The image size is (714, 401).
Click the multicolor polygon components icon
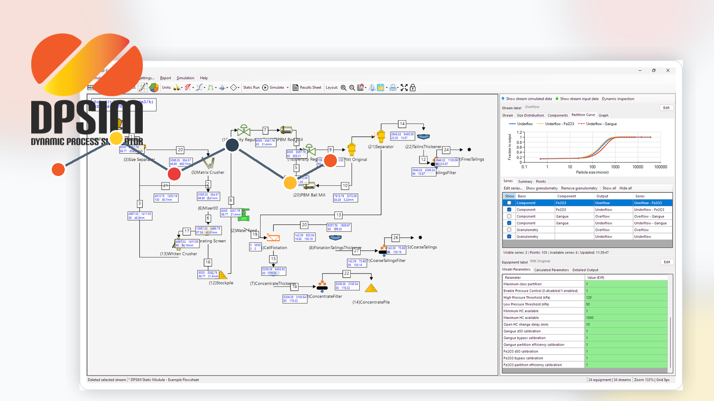tap(154, 87)
